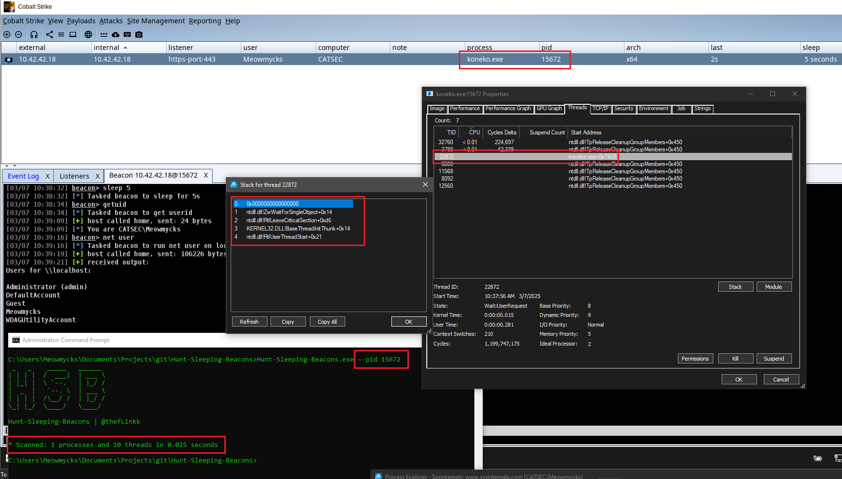
Task: Click Copy in the stack dialog
Action: tap(288, 322)
